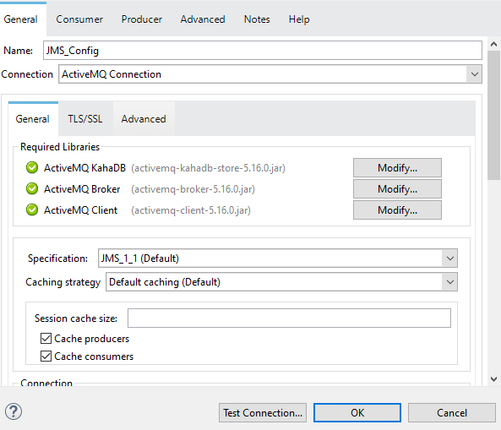Cancel the configuration dialog
This screenshot has width=501, height=430.
pyautogui.click(x=452, y=413)
